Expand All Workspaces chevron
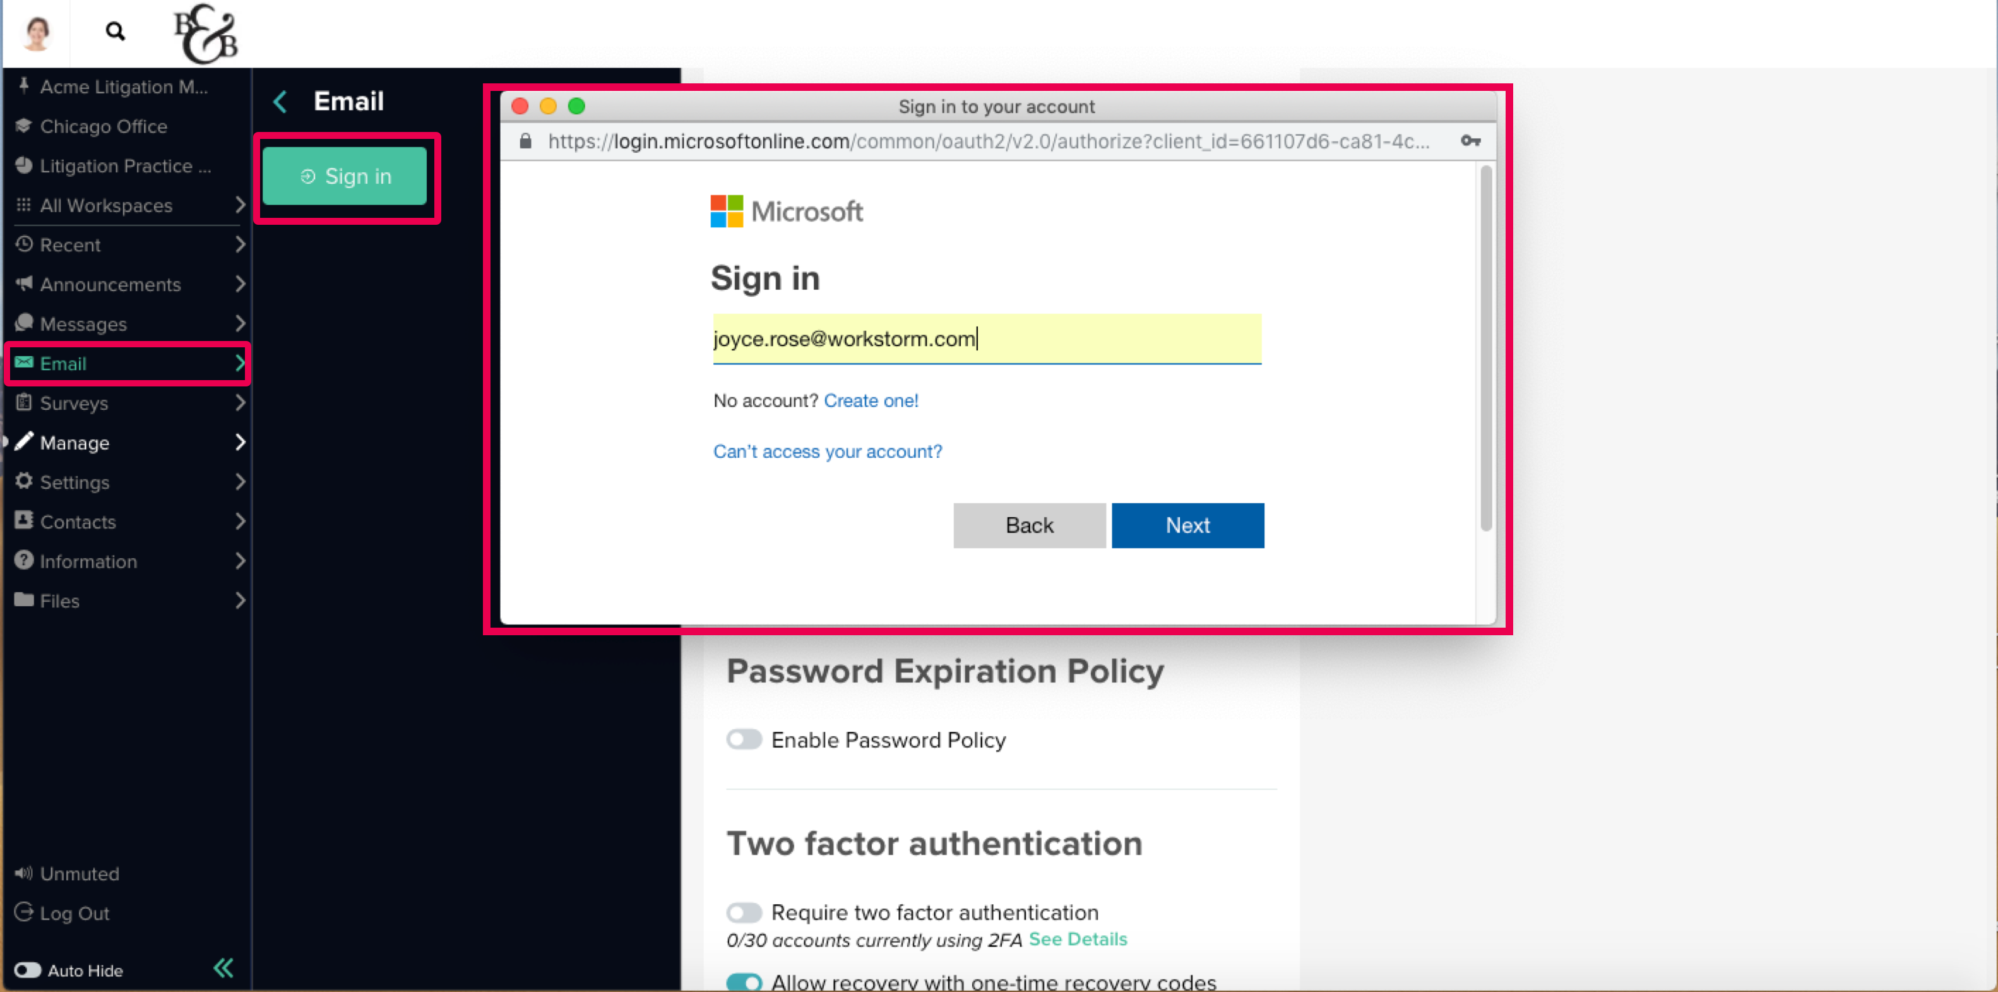The image size is (1998, 992). pos(240,205)
